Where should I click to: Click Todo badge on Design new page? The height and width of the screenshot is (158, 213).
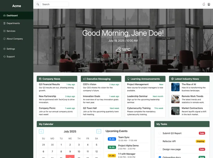(202, 149)
